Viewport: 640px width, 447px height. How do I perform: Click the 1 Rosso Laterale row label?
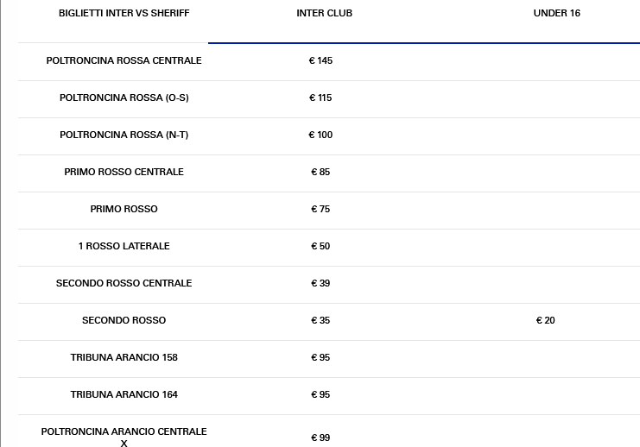pos(124,247)
